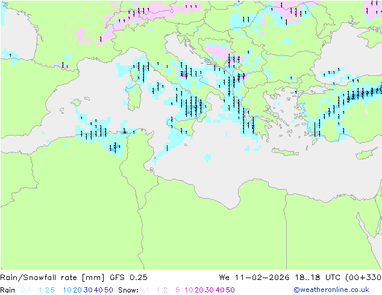Select the "GFS 0.25" model label
The width and height of the screenshot is (382, 295).
point(128,278)
